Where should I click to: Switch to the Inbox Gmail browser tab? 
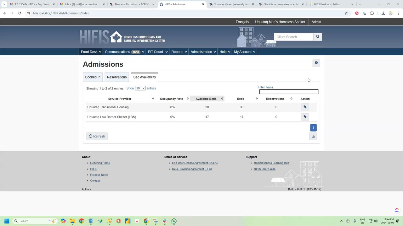82,4
